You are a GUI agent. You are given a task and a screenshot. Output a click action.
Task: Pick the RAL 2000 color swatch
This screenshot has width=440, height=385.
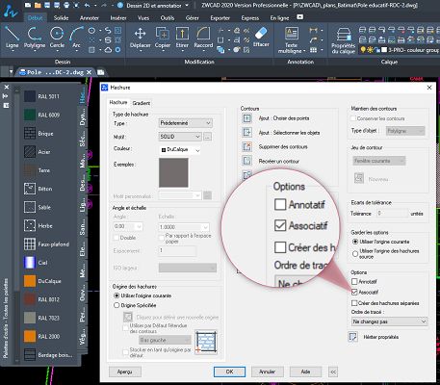click(x=30, y=336)
